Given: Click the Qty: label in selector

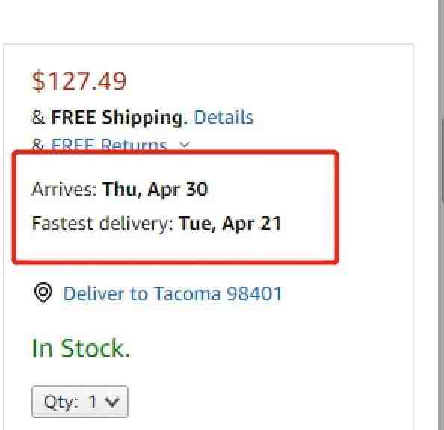Looking at the screenshot, I should (61, 402).
